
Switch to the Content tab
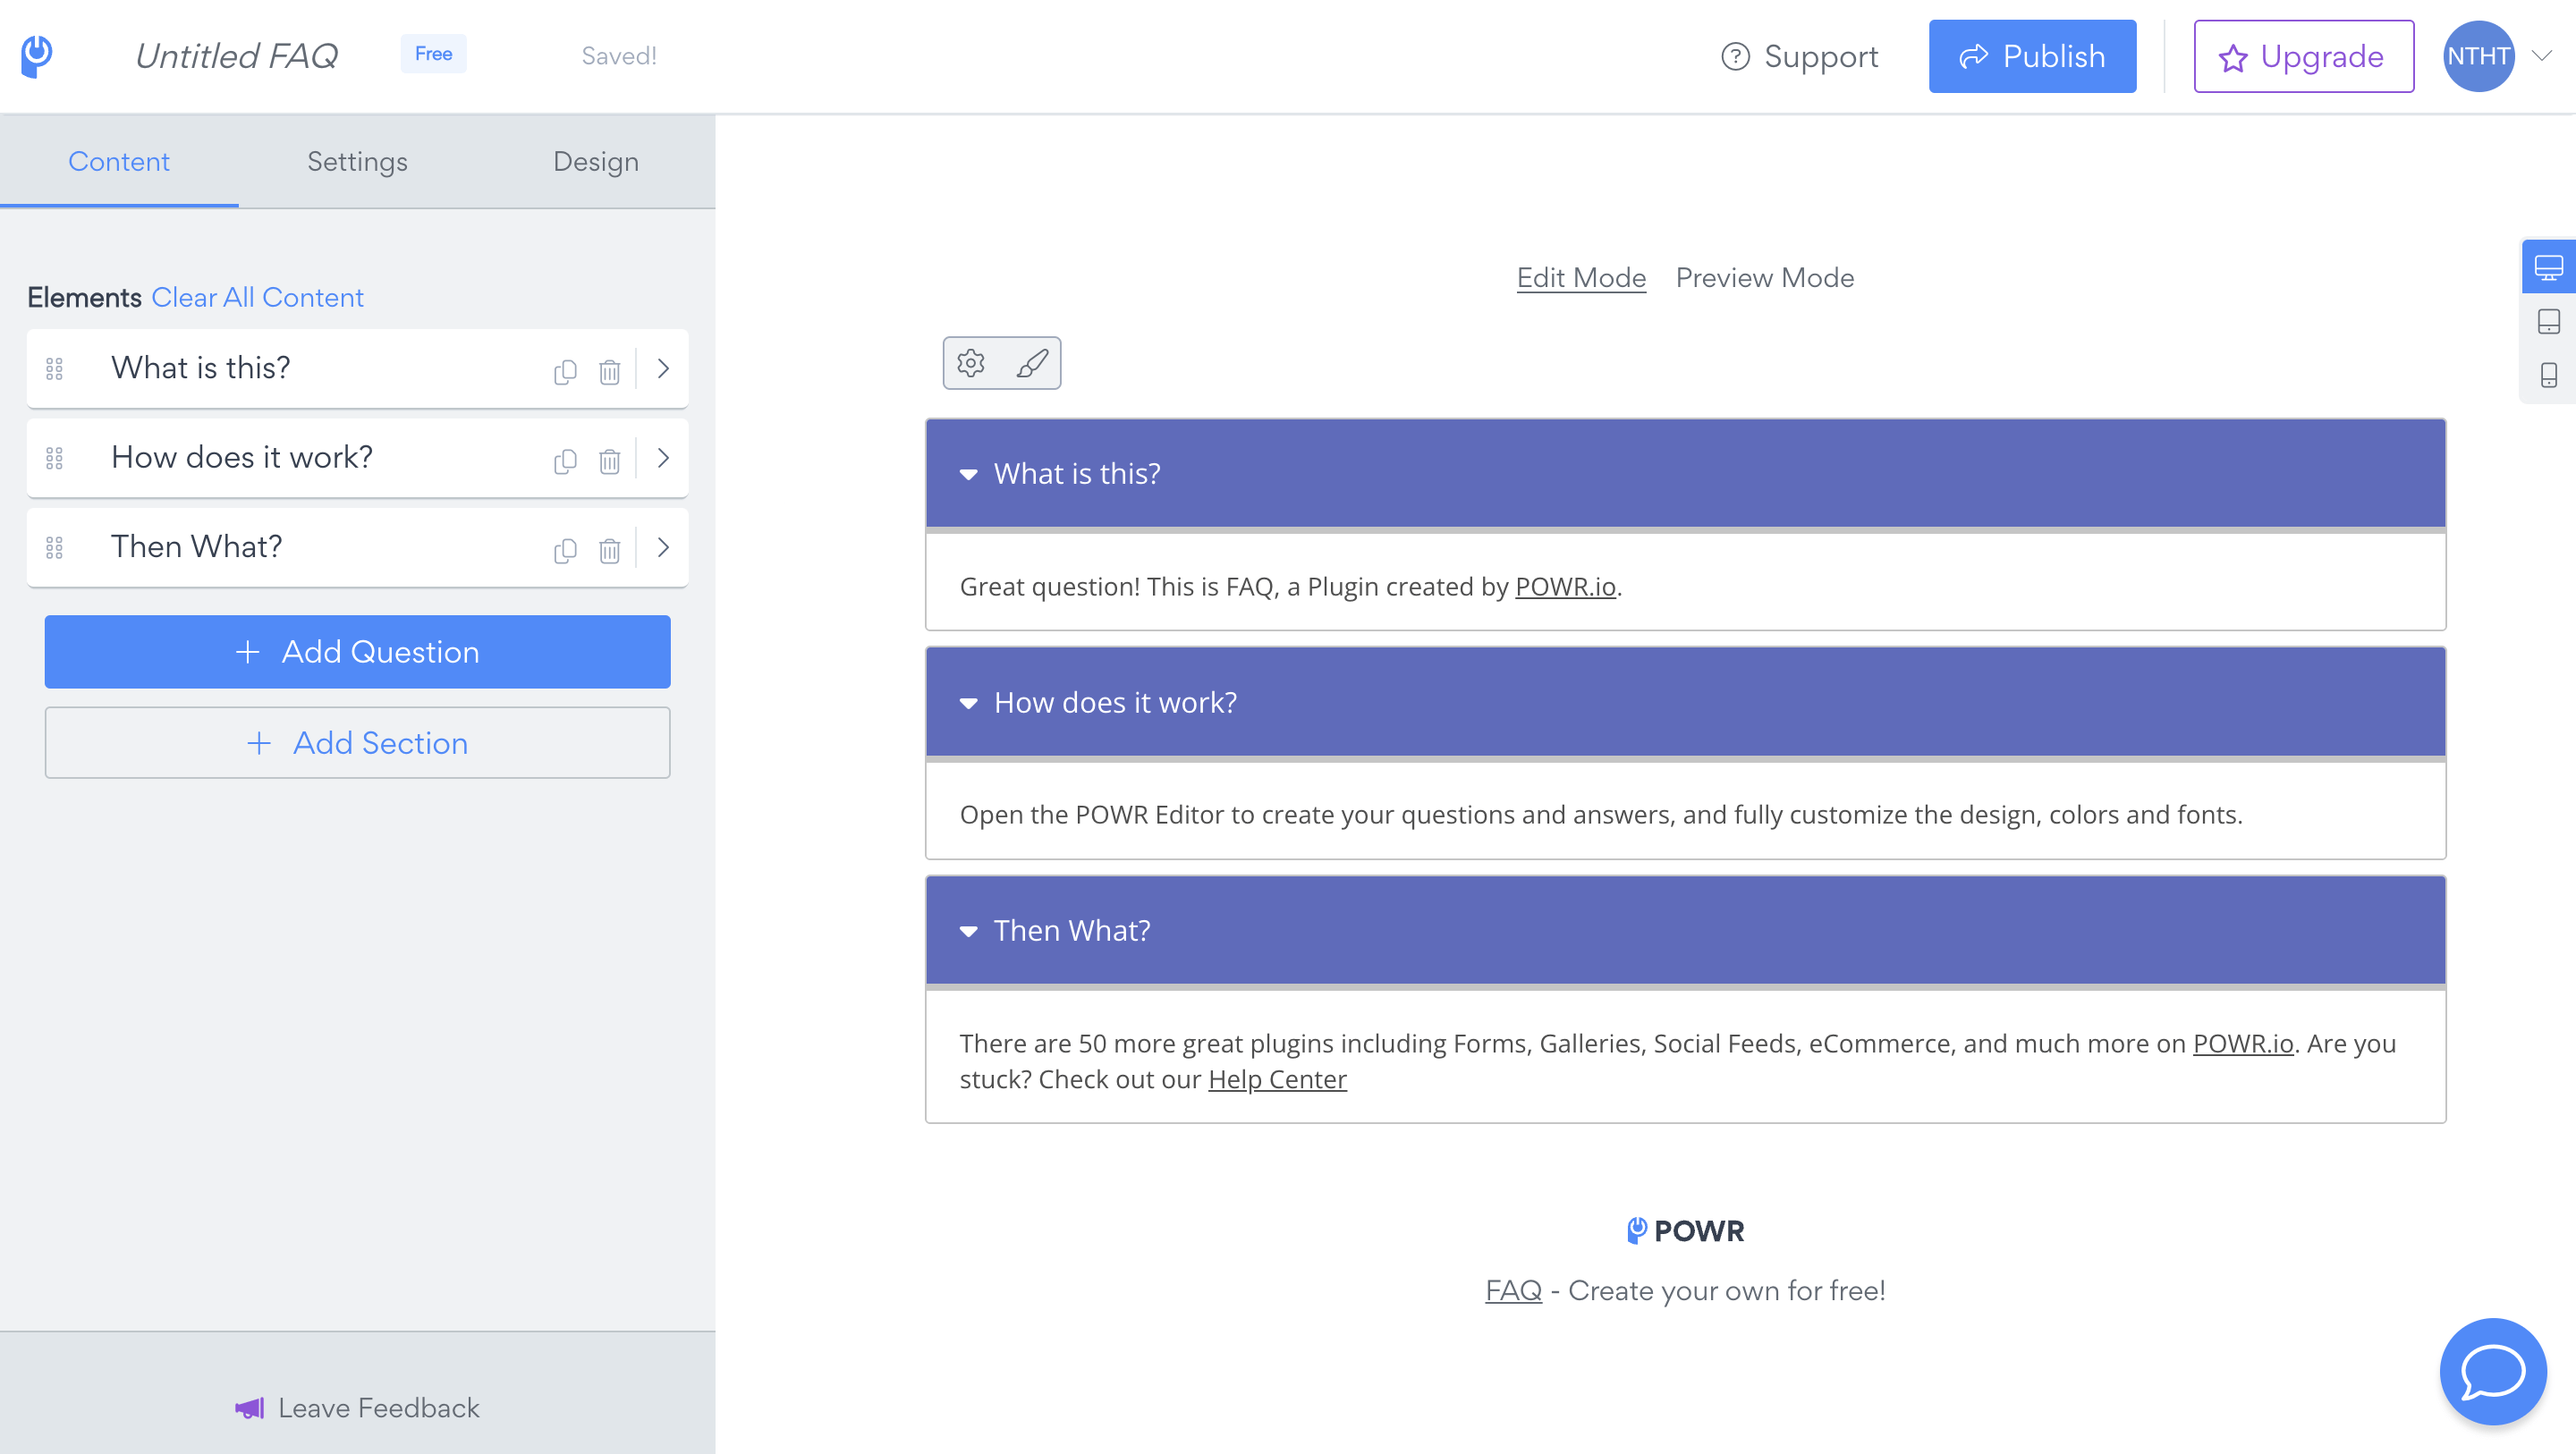click(x=119, y=161)
